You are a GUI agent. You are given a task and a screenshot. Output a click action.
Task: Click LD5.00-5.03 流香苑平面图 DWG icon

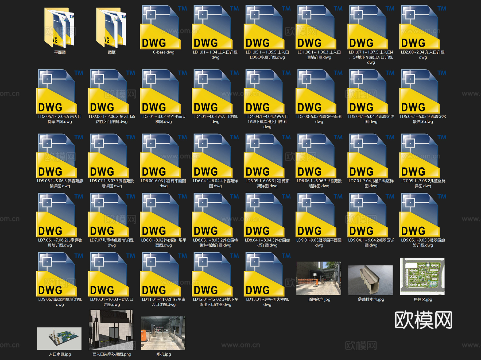316,92
